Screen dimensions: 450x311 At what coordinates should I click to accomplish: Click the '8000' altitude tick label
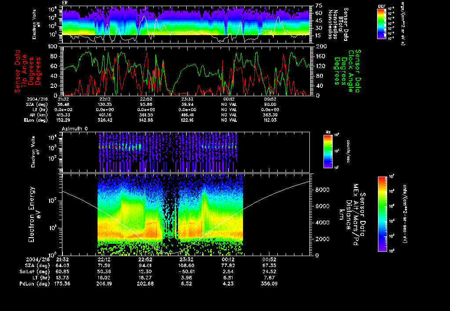322,190
